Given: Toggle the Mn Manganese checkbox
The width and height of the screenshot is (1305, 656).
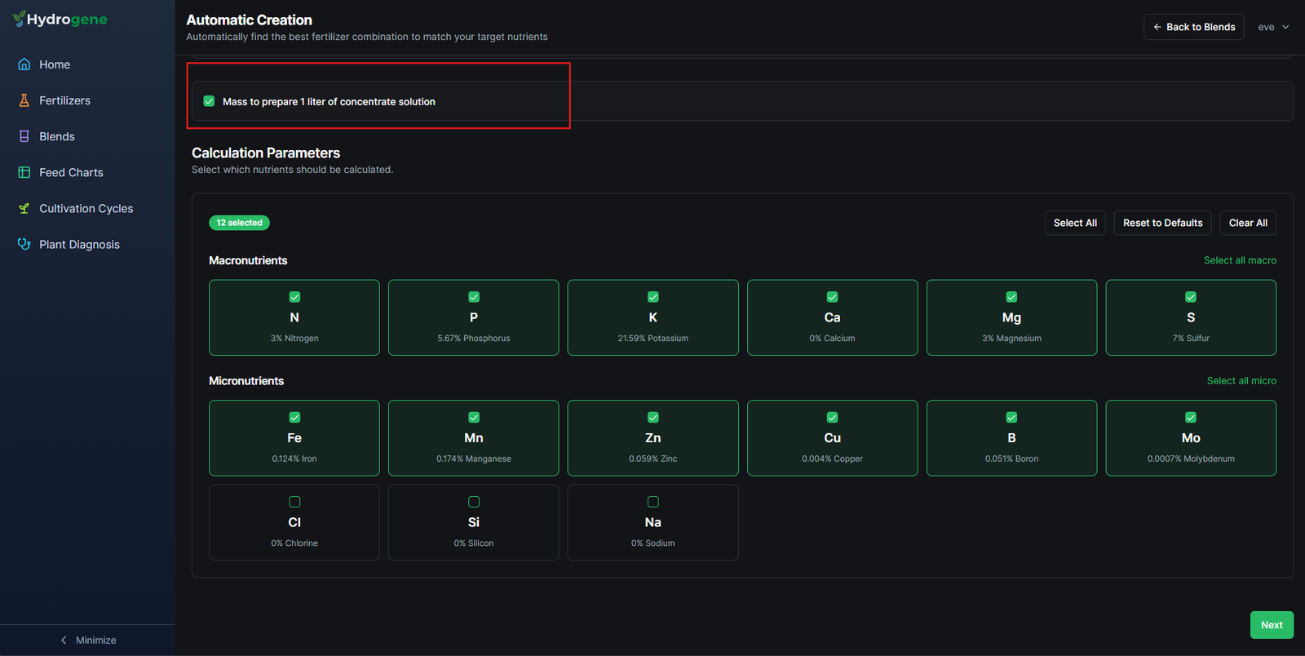Looking at the screenshot, I should [474, 417].
